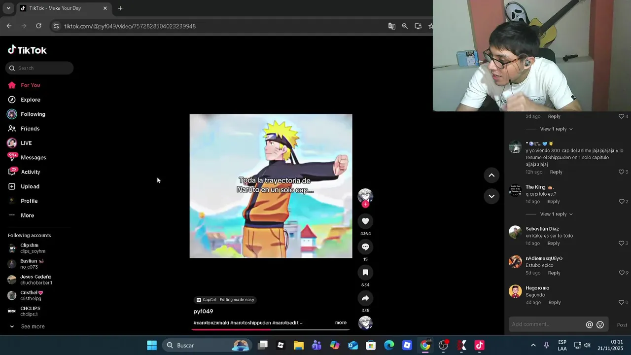Reply to Sebastián Díaz comment
The width and height of the screenshot is (631, 355).
[x=553, y=244]
